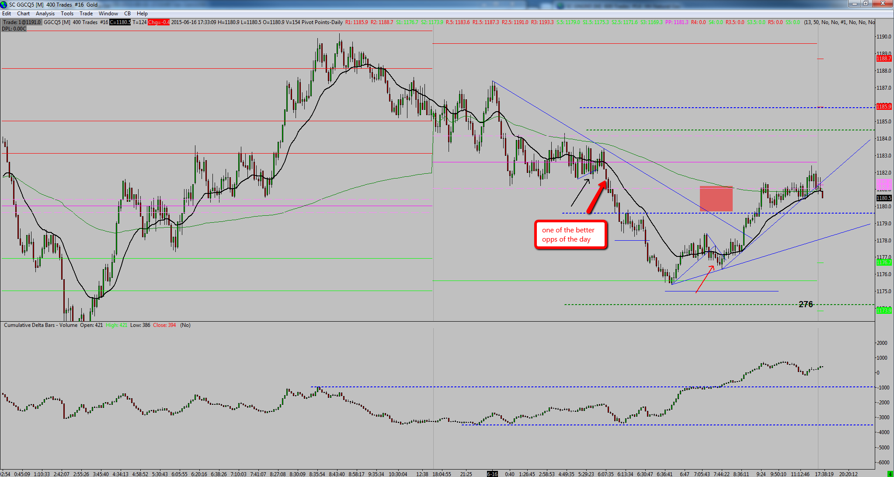Open the Help menu
Image resolution: width=894 pixels, height=477 pixels.
pyautogui.click(x=142, y=14)
